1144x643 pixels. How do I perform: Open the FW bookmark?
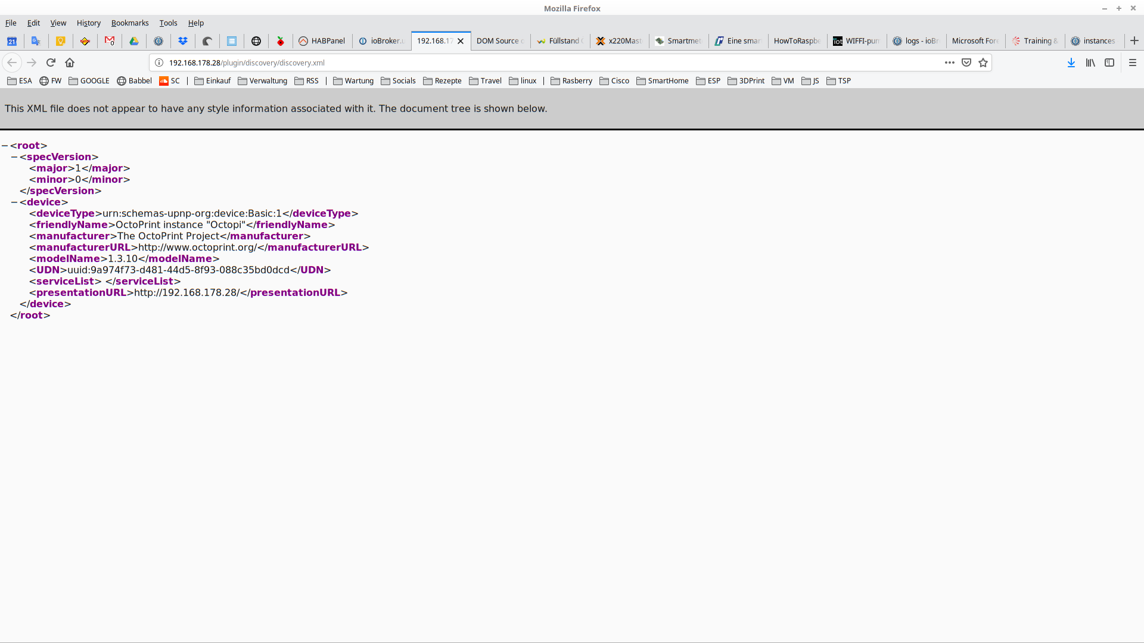pyautogui.click(x=51, y=81)
